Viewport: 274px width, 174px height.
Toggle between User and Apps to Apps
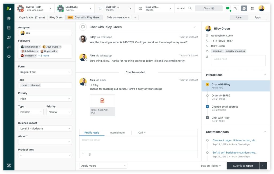[257, 17]
